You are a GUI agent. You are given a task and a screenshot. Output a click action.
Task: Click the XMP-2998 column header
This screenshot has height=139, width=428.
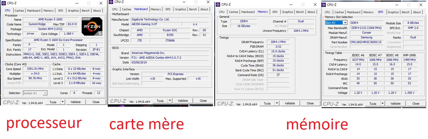coord(409,55)
